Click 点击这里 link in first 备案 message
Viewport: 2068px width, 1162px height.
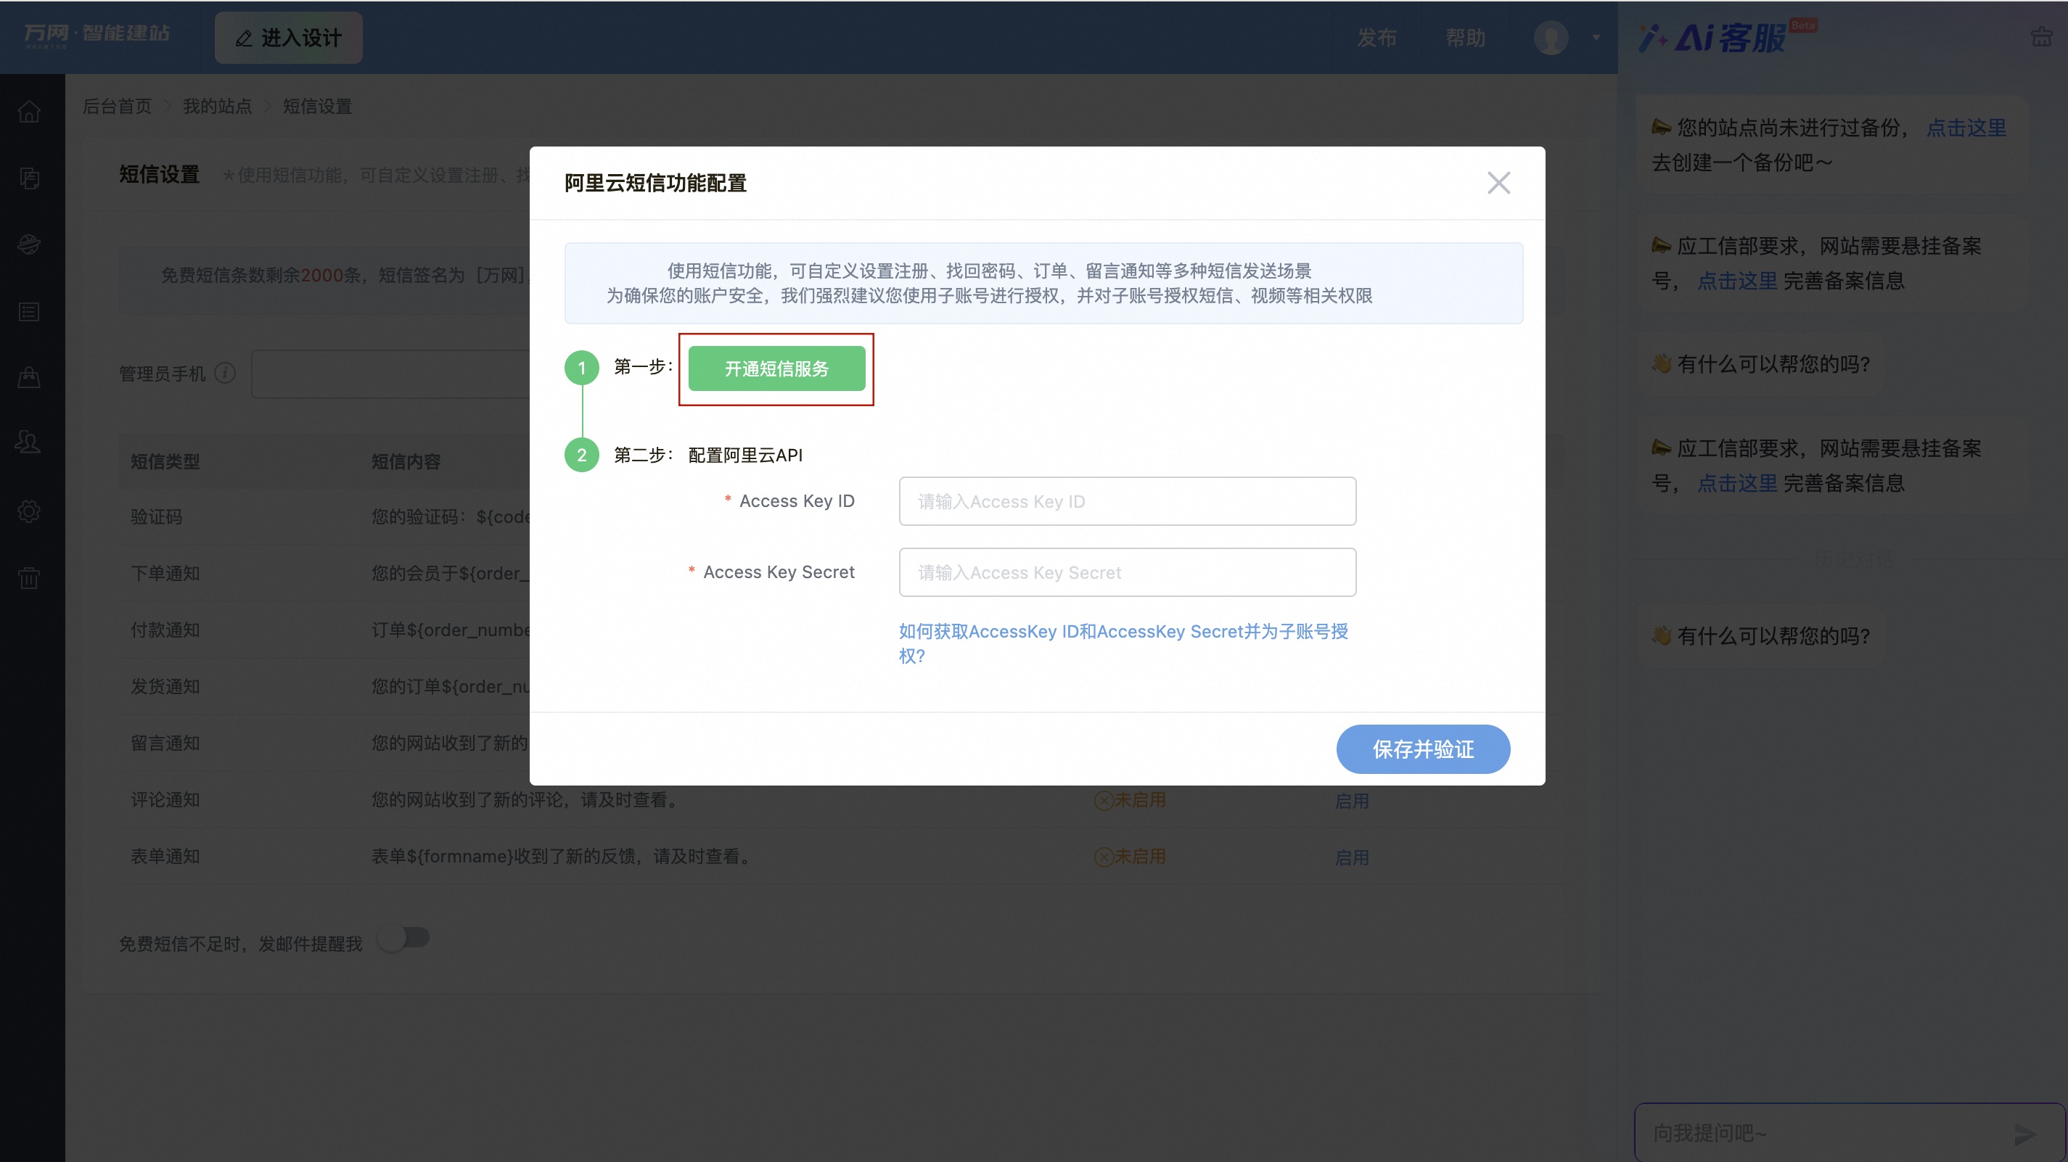[1737, 281]
